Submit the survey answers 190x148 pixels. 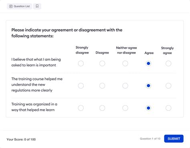pos(174,139)
